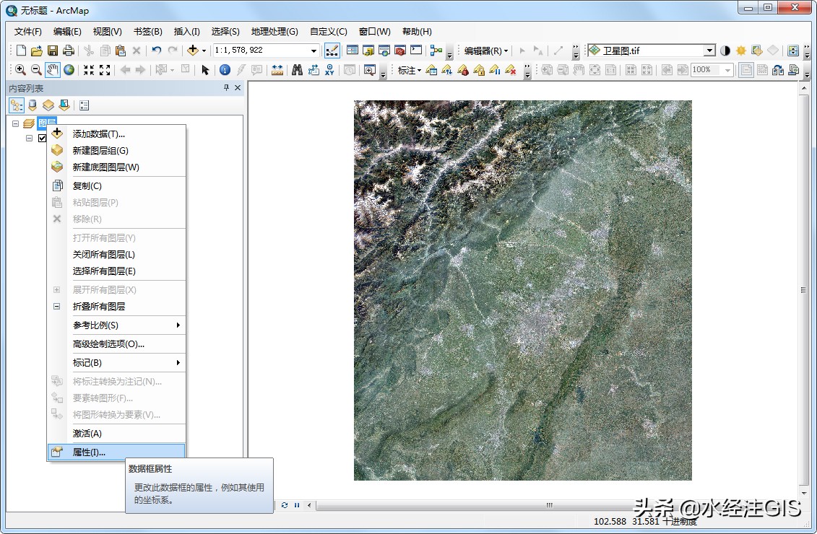Select the Measure ruler tool
This screenshot has height=534, width=817.
click(x=277, y=70)
